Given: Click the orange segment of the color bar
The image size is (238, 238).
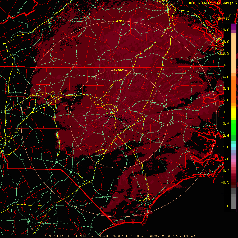Looking at the screenshot, I should pos(234,91).
